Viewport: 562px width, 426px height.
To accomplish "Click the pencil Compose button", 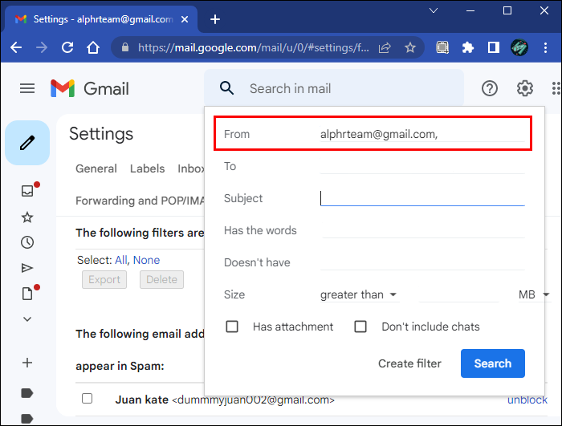I will [x=27, y=143].
